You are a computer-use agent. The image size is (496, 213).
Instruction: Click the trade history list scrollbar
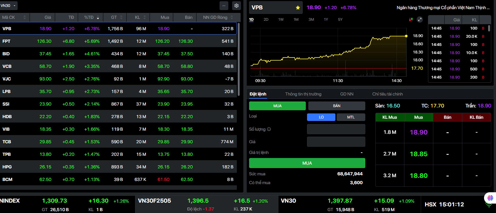click(x=489, y=28)
